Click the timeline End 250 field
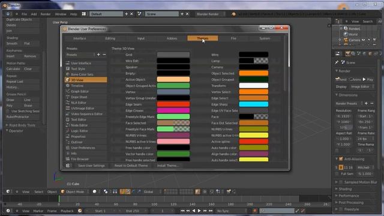The width and height of the screenshot is (384, 216). [133, 211]
